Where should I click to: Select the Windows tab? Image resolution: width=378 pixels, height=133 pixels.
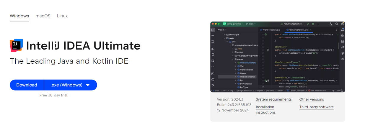pos(19,16)
